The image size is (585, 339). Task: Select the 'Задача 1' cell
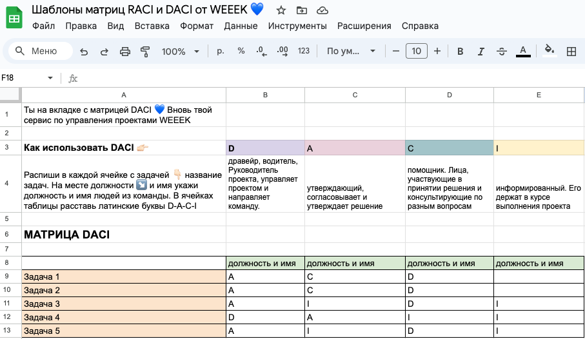[123, 276]
